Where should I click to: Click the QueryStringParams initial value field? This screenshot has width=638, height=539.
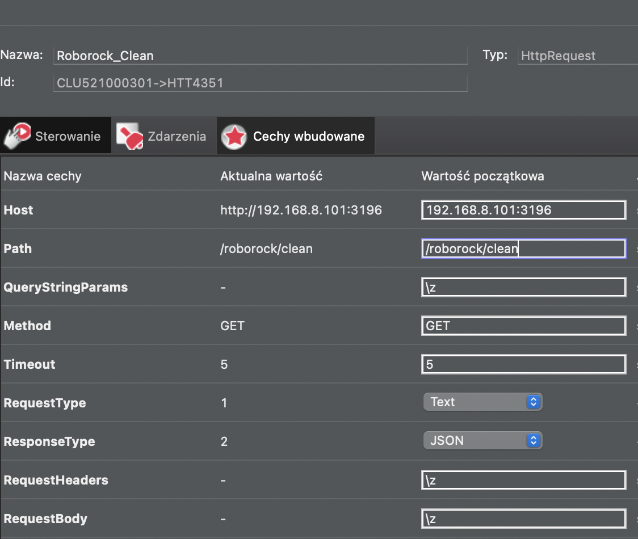[x=524, y=287]
